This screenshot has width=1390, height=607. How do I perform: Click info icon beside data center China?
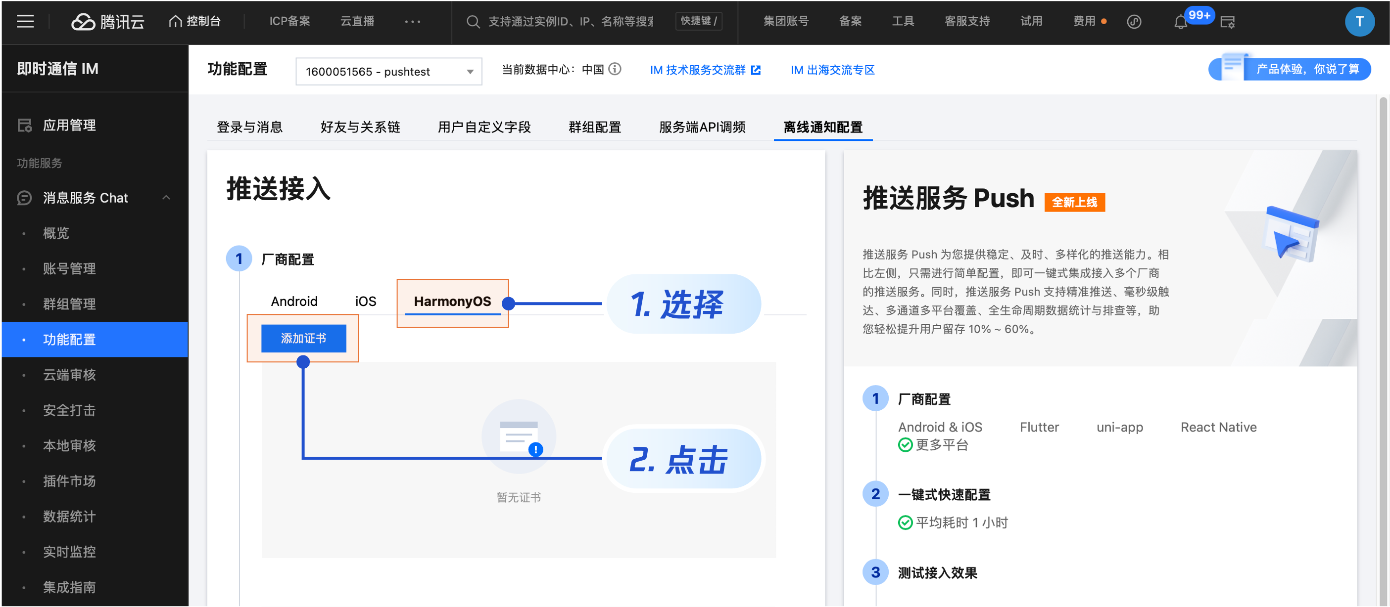pyautogui.click(x=615, y=69)
